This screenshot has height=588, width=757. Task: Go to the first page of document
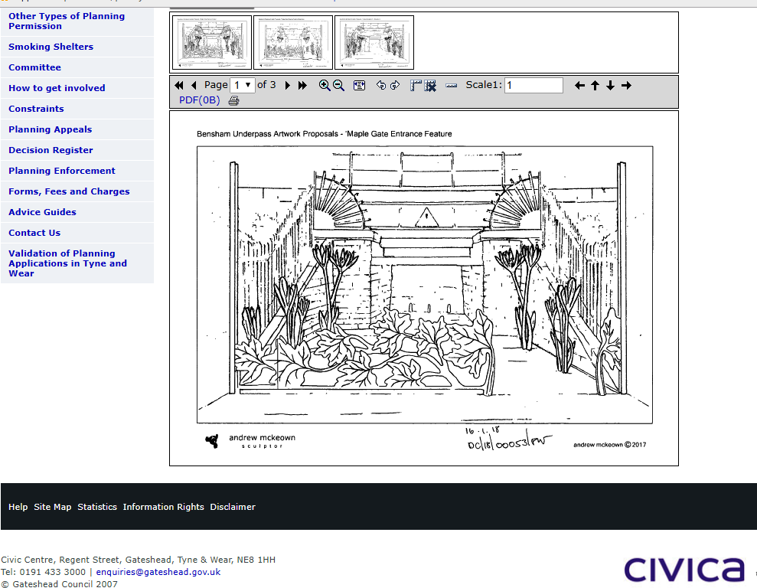[179, 86]
